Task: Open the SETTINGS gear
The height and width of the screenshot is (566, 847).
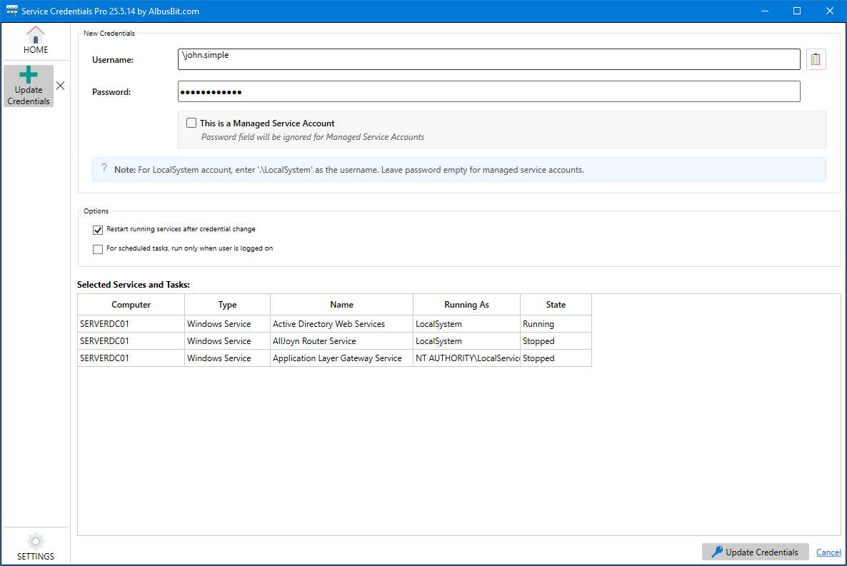Action: point(36,547)
